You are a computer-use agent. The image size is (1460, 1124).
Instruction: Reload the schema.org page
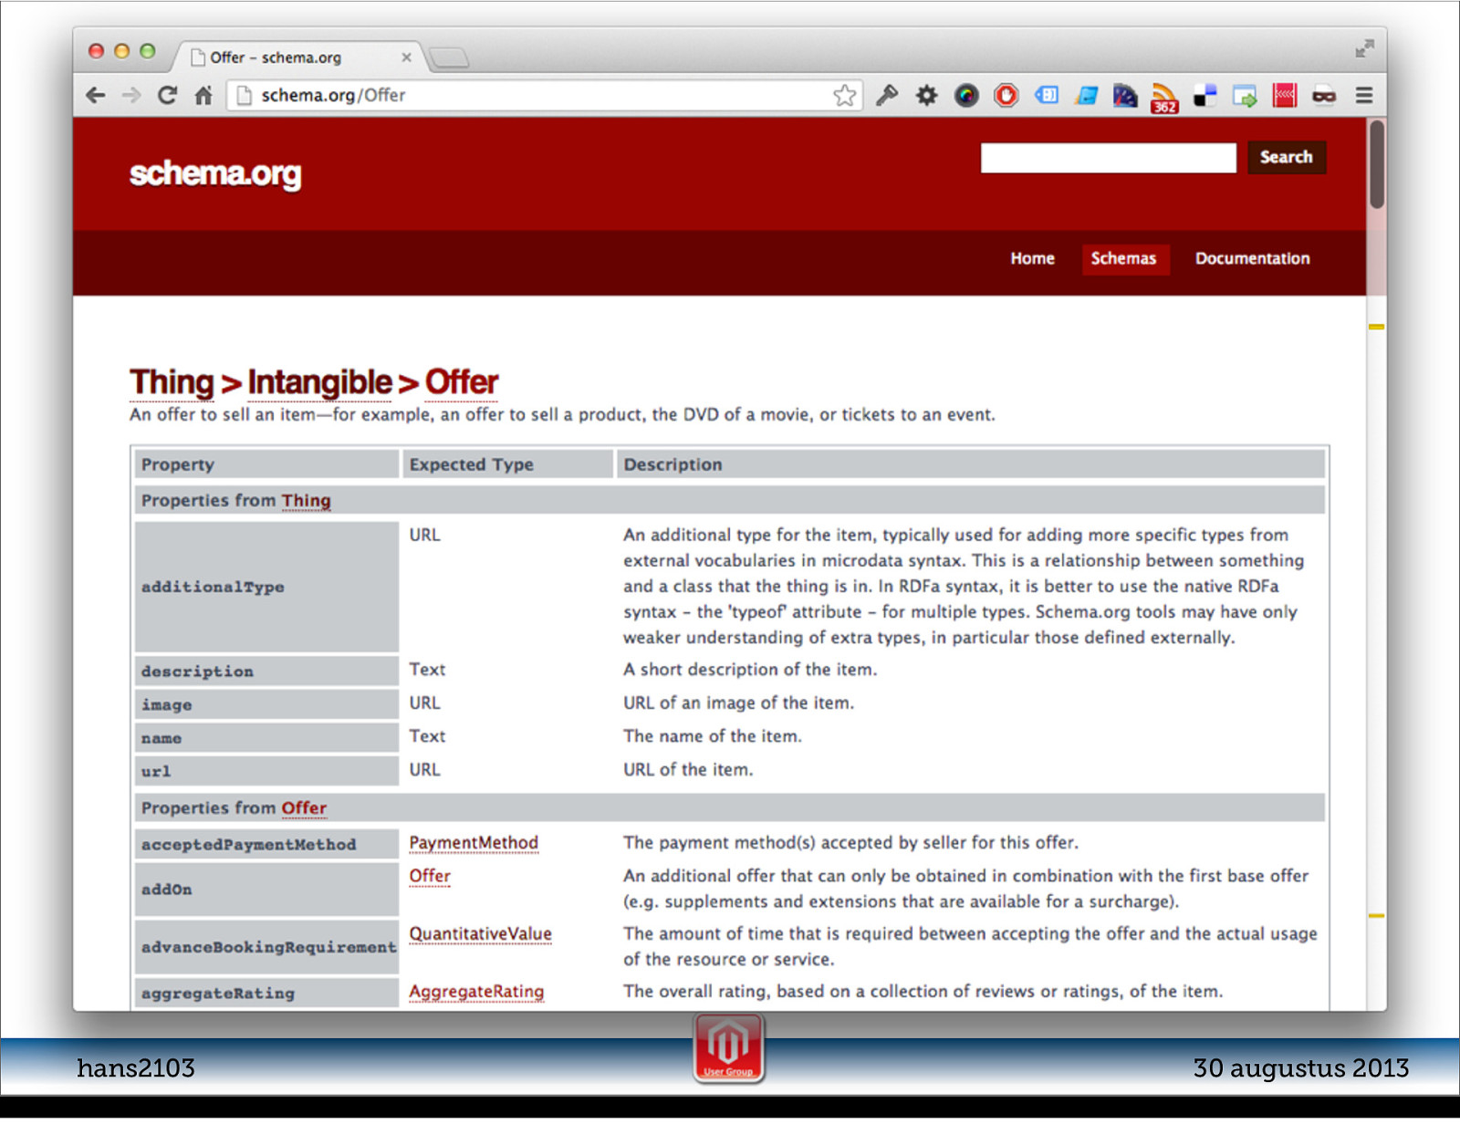167,95
